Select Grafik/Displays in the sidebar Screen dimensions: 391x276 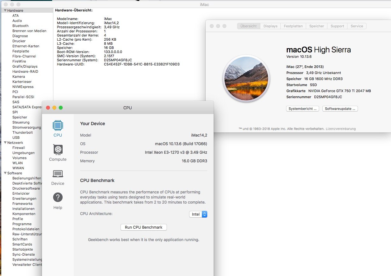coord(25,66)
